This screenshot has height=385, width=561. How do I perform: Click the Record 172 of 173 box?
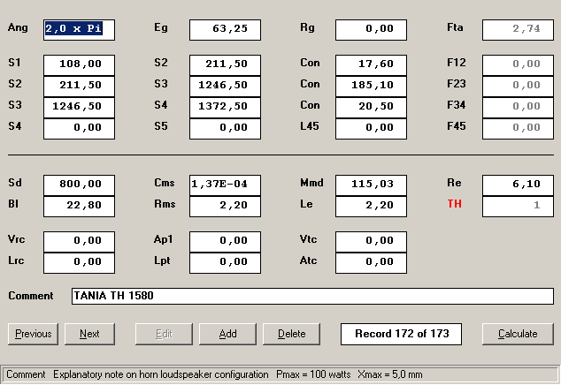point(401,334)
